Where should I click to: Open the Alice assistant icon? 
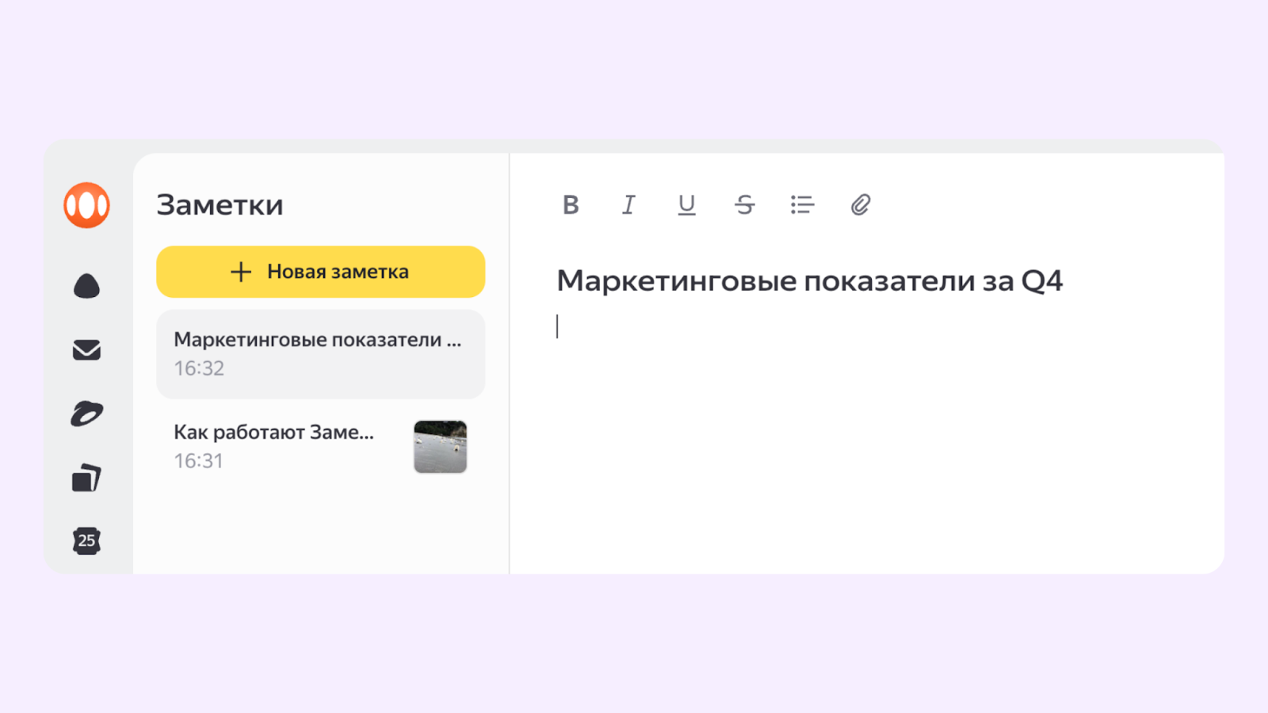(86, 285)
